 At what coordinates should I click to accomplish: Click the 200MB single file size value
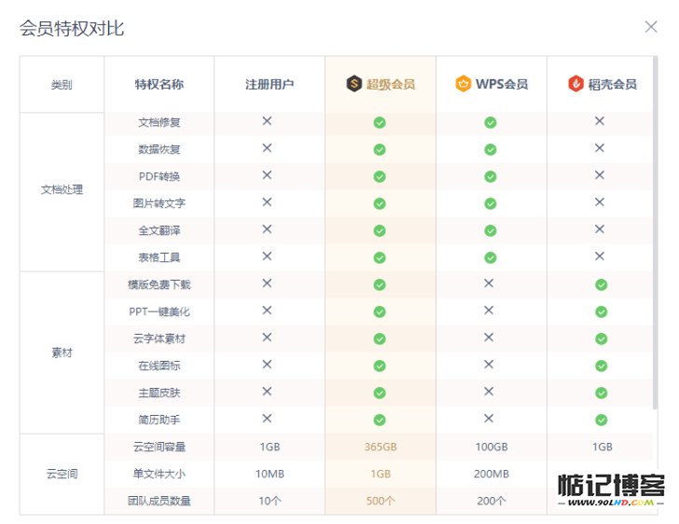491,474
